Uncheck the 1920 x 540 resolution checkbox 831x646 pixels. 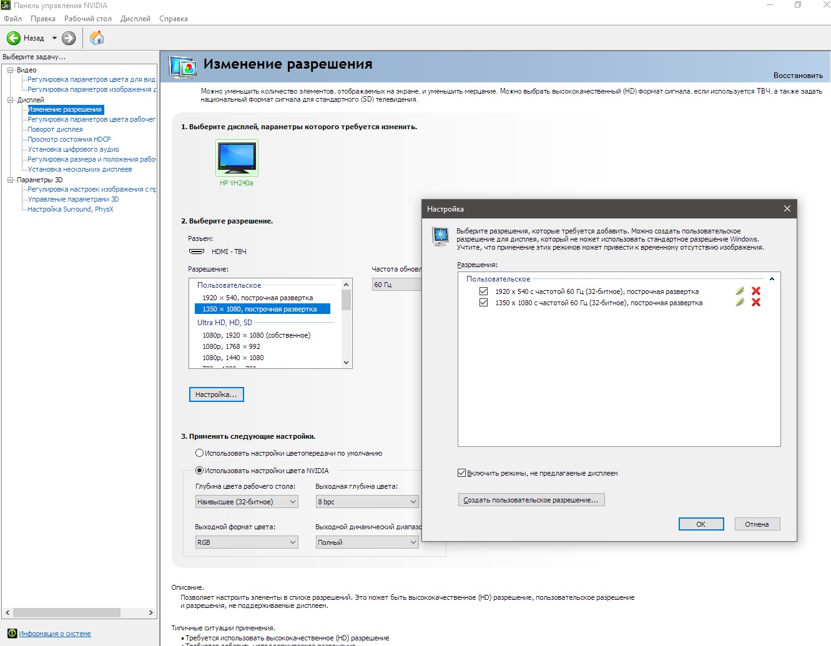483,291
